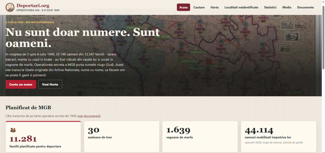
Task: Select the 11.281 familii planificate card
Action: pos(43,137)
